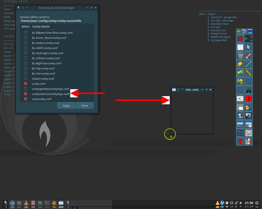
Task: Tick the BL-Top-conky.conf checkbox
Action: coord(26,68)
